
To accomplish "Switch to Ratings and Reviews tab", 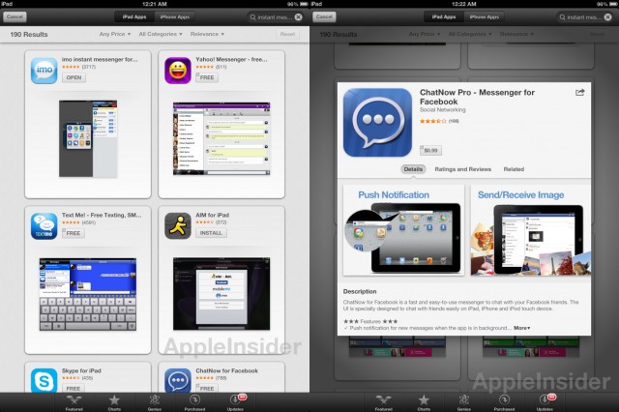I will click(x=462, y=169).
